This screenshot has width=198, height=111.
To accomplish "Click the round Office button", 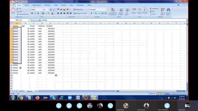I will point(12,3).
